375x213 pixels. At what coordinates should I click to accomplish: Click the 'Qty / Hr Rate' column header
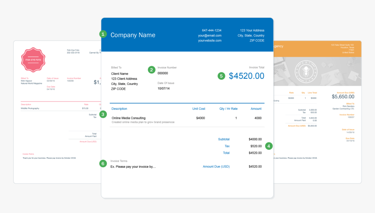point(228,108)
